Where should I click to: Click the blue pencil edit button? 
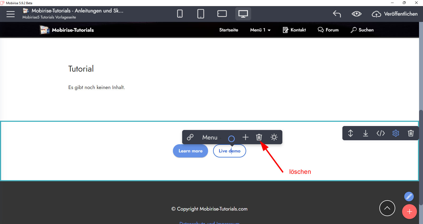pyautogui.click(x=409, y=197)
